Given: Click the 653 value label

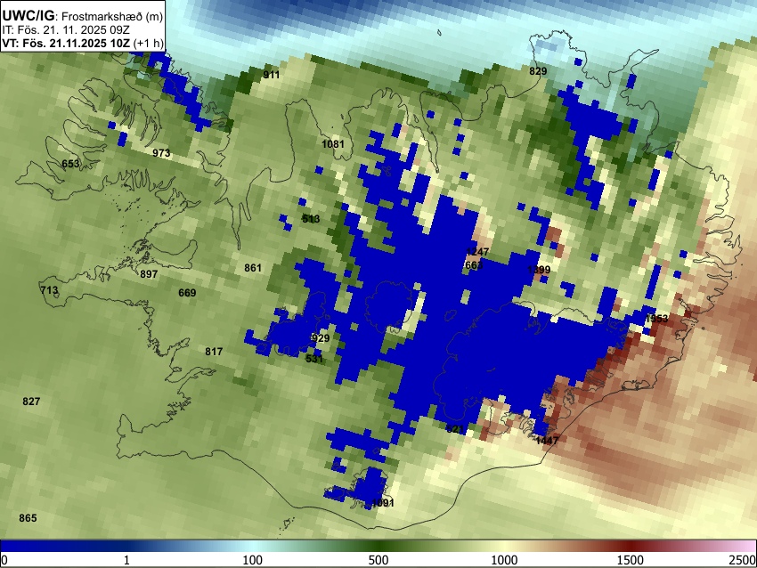Looking at the screenshot, I should [70, 164].
